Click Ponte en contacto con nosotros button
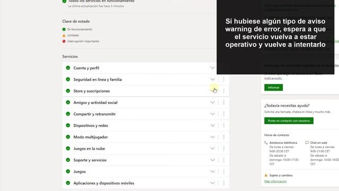The height and width of the screenshot is (191, 339). point(289,120)
